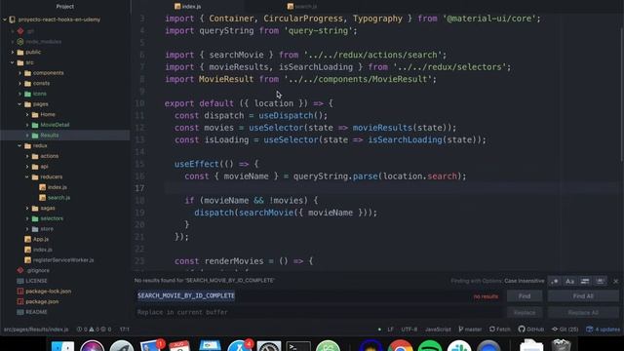Expand the icons folder

pyautogui.click(x=19, y=94)
